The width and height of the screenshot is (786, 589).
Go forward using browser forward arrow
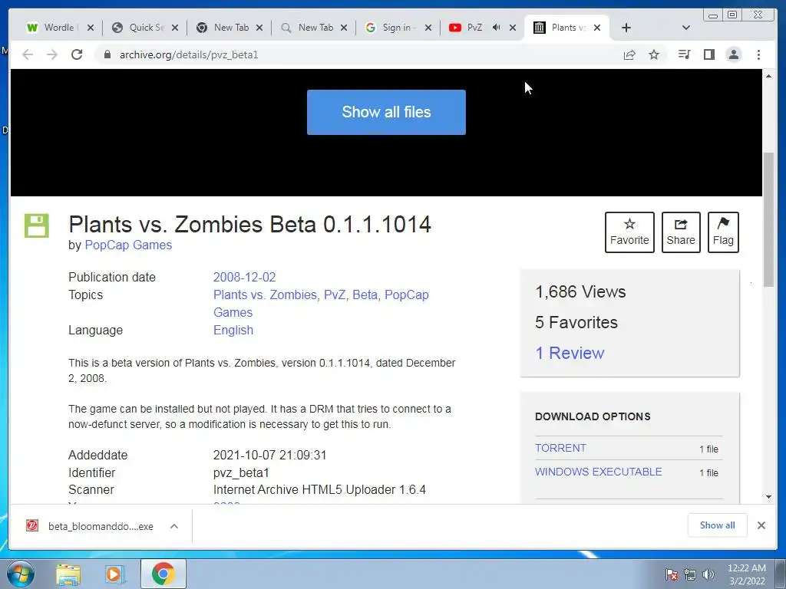(x=52, y=54)
